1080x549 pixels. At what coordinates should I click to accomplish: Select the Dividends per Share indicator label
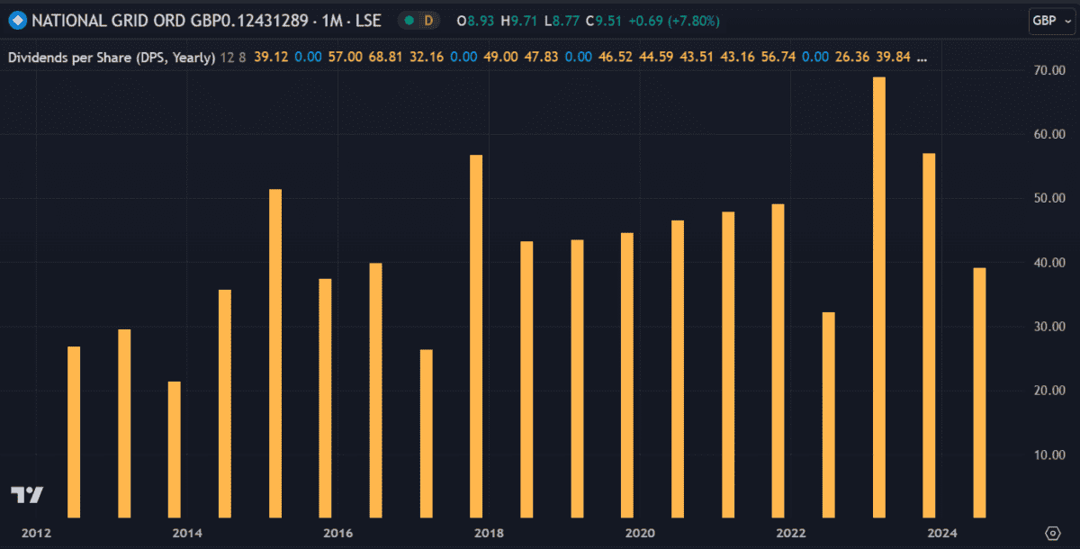112,58
